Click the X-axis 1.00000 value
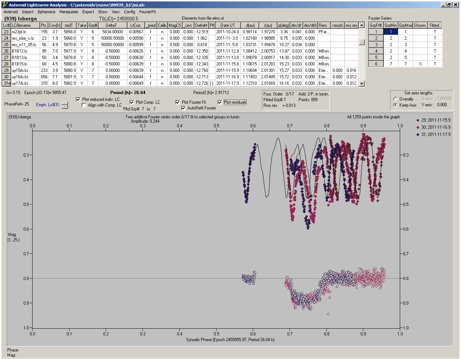This screenshot has height=359, width=461. tap(444, 99)
